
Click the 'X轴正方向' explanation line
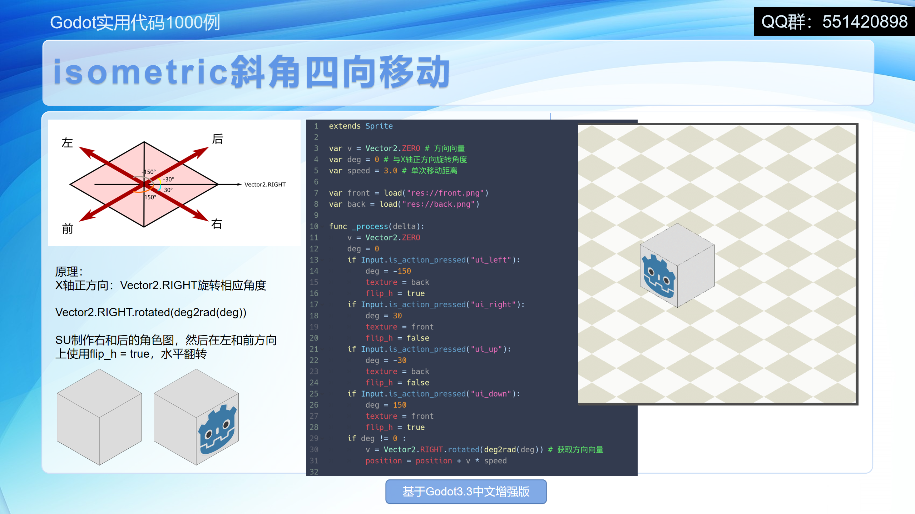pyautogui.click(x=161, y=285)
